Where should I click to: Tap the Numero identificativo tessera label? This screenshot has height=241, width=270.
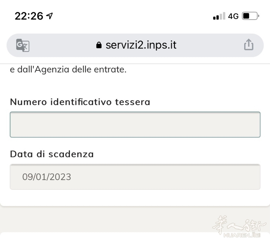pyautogui.click(x=80, y=102)
